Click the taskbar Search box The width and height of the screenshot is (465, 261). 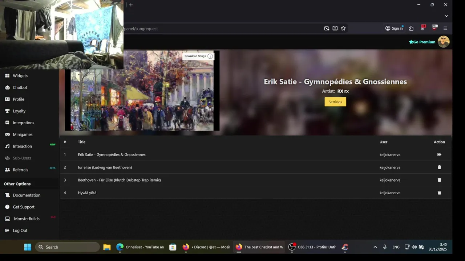pos(68,247)
